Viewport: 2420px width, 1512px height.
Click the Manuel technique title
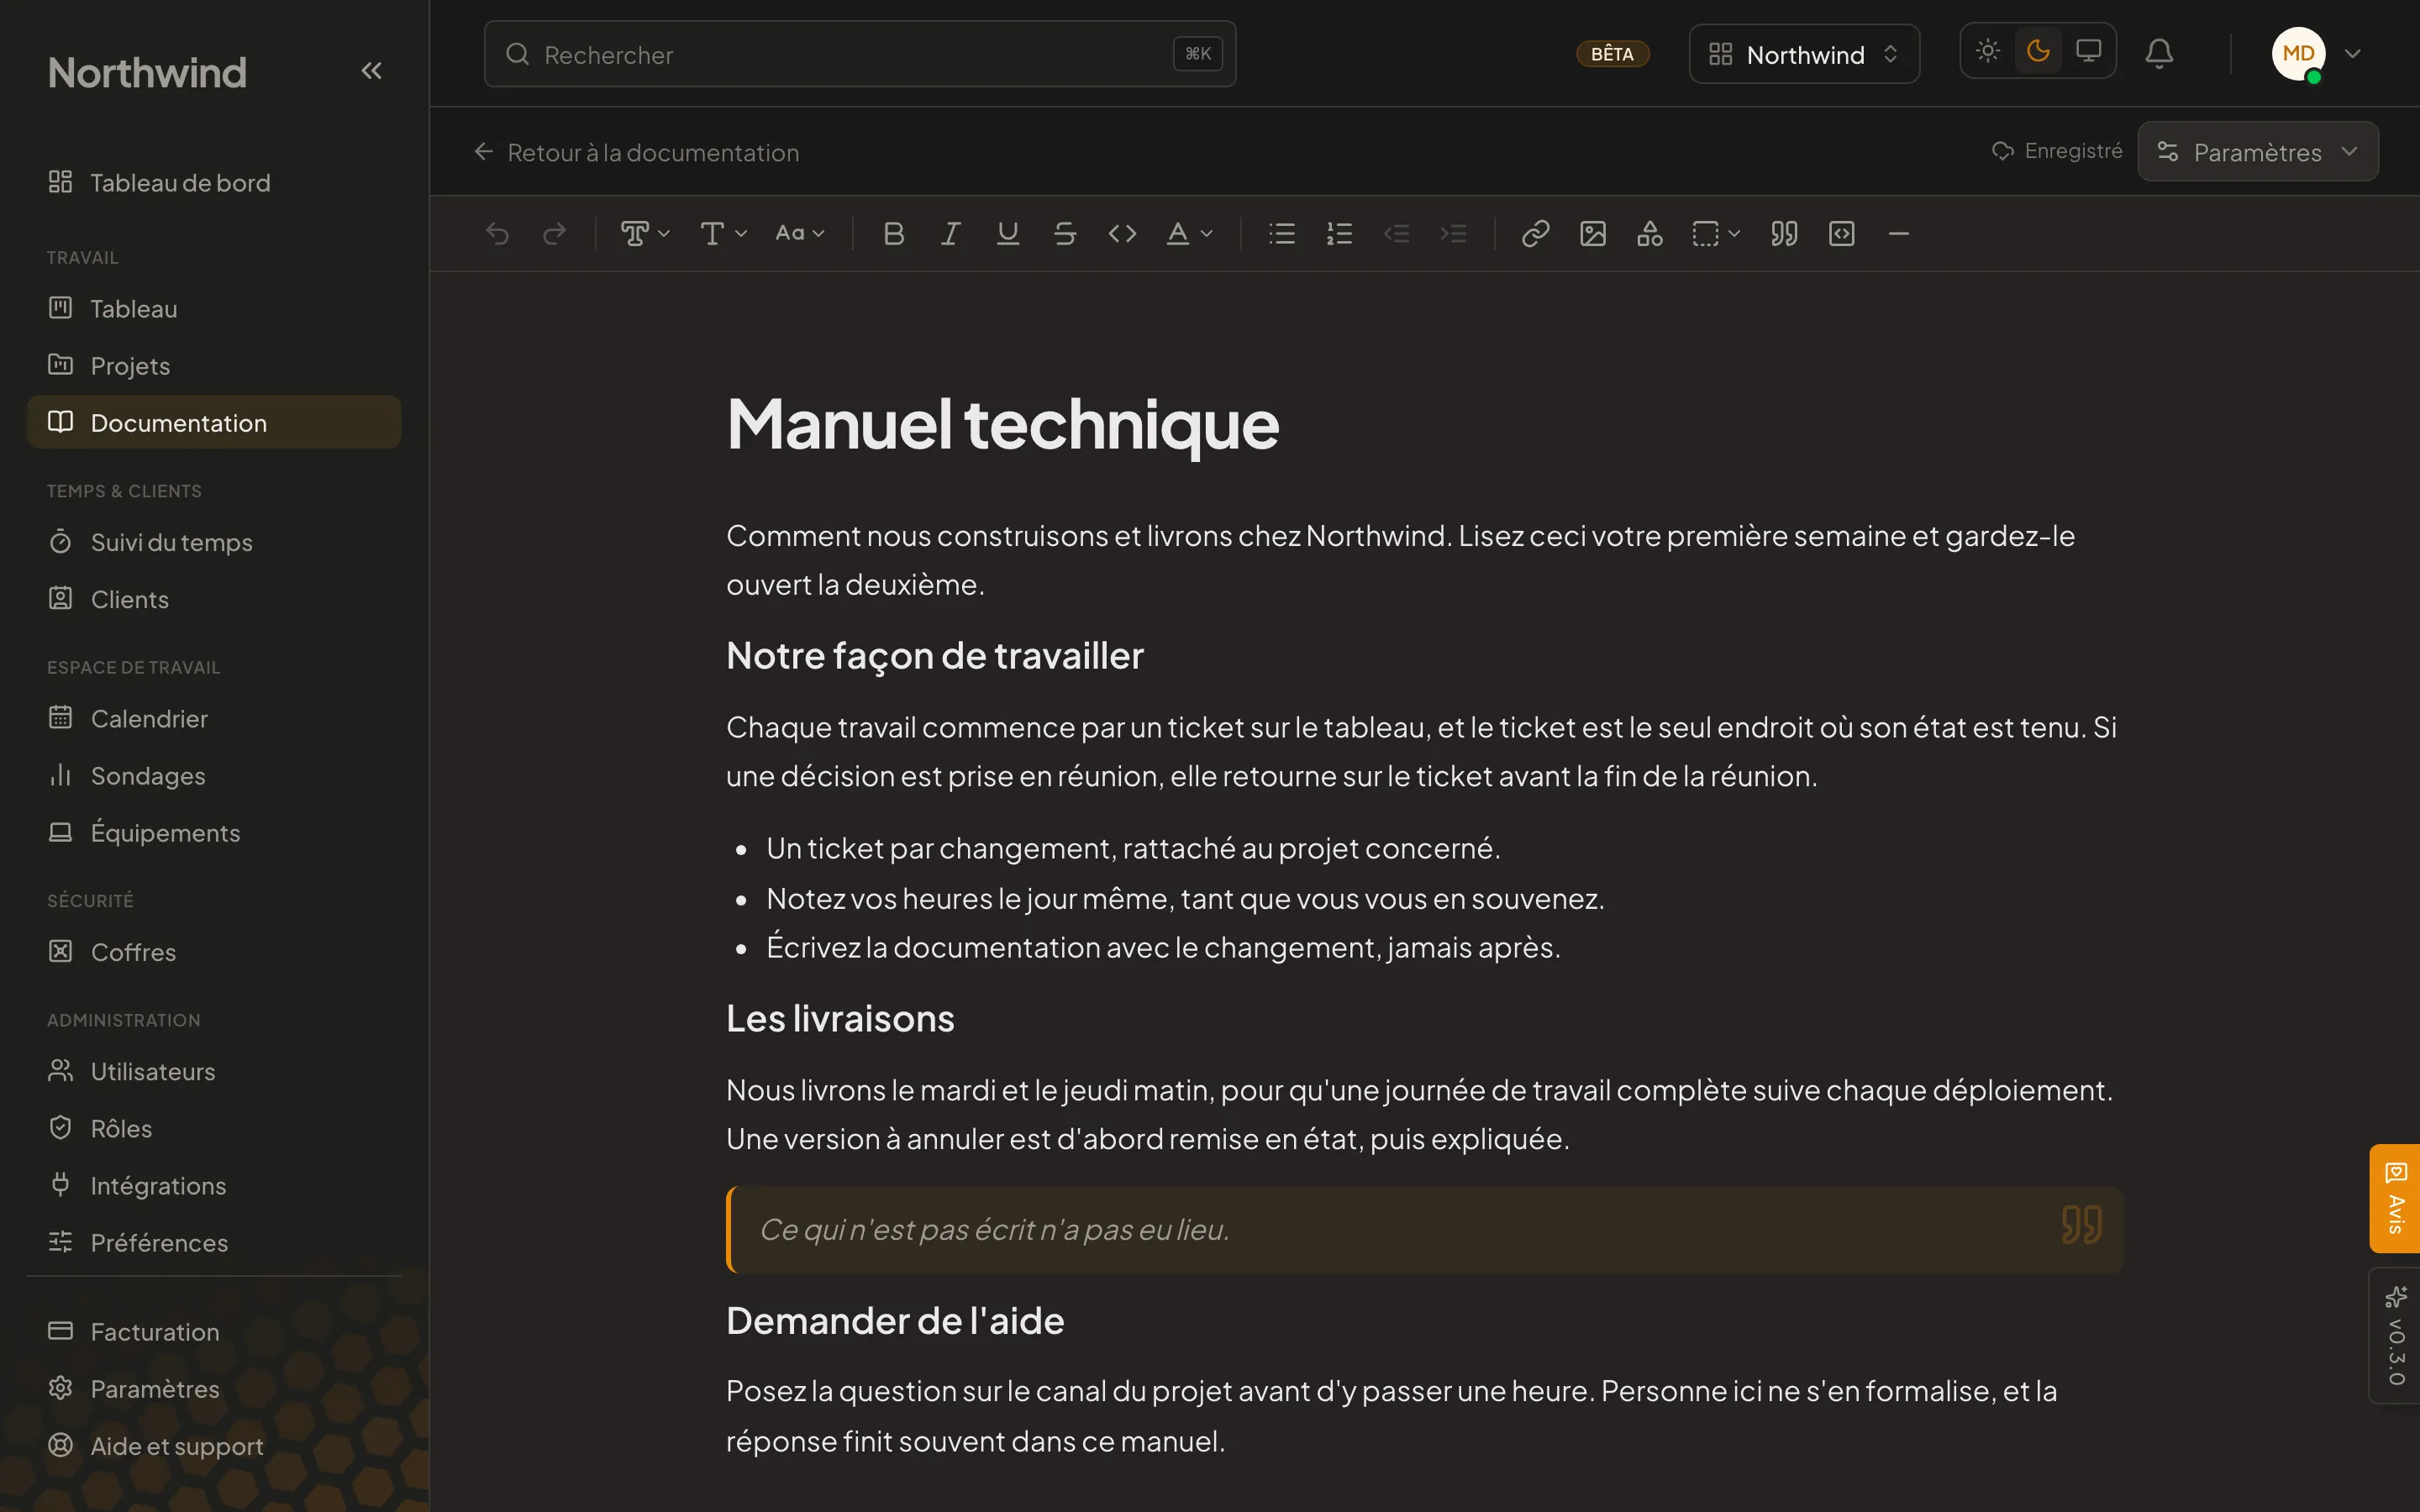[x=1002, y=424]
